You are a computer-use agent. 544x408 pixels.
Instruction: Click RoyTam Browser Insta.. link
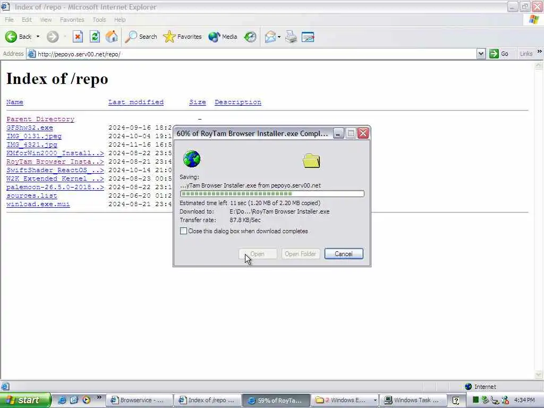55,161
